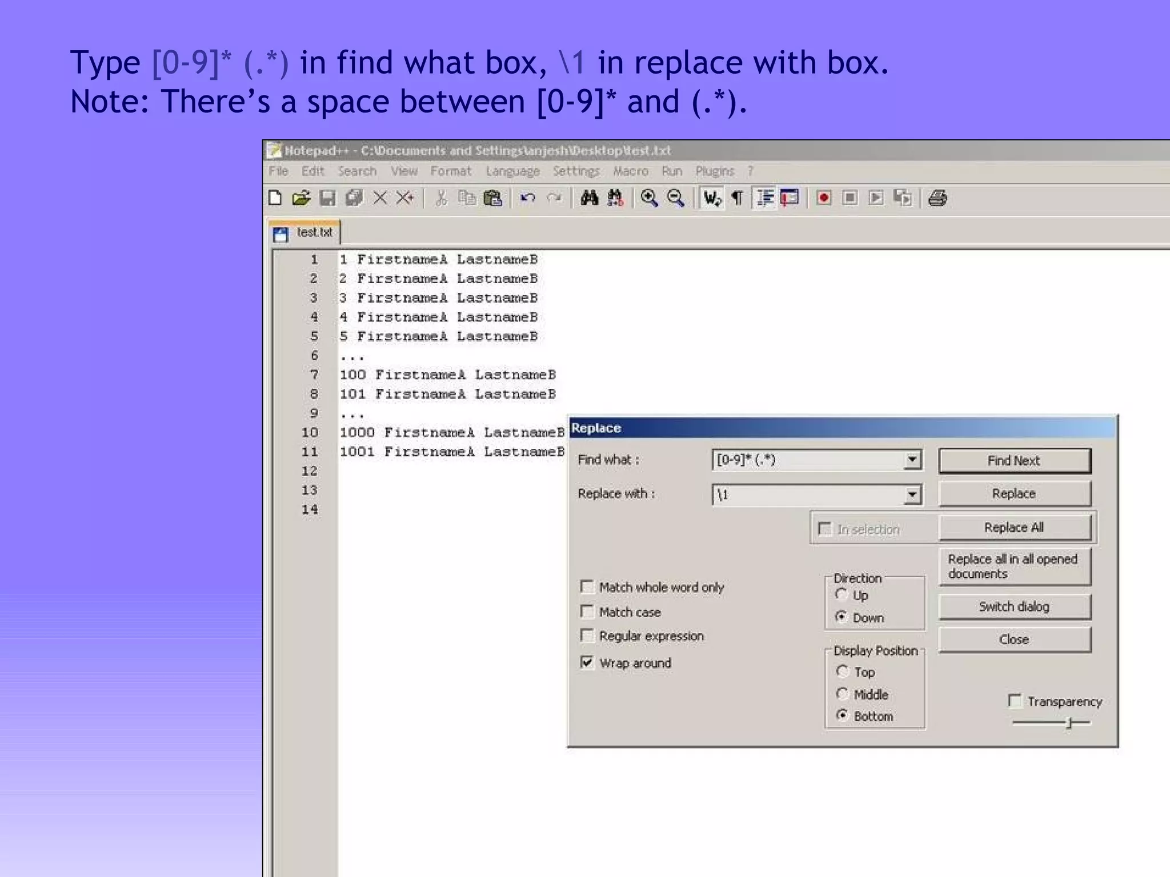
Task: Click the Zoom In magnifier icon
Action: click(649, 198)
